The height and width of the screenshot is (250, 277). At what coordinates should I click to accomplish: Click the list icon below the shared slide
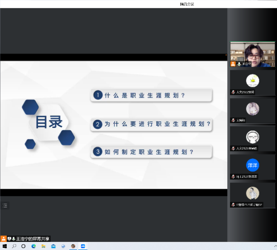click(x=5, y=206)
